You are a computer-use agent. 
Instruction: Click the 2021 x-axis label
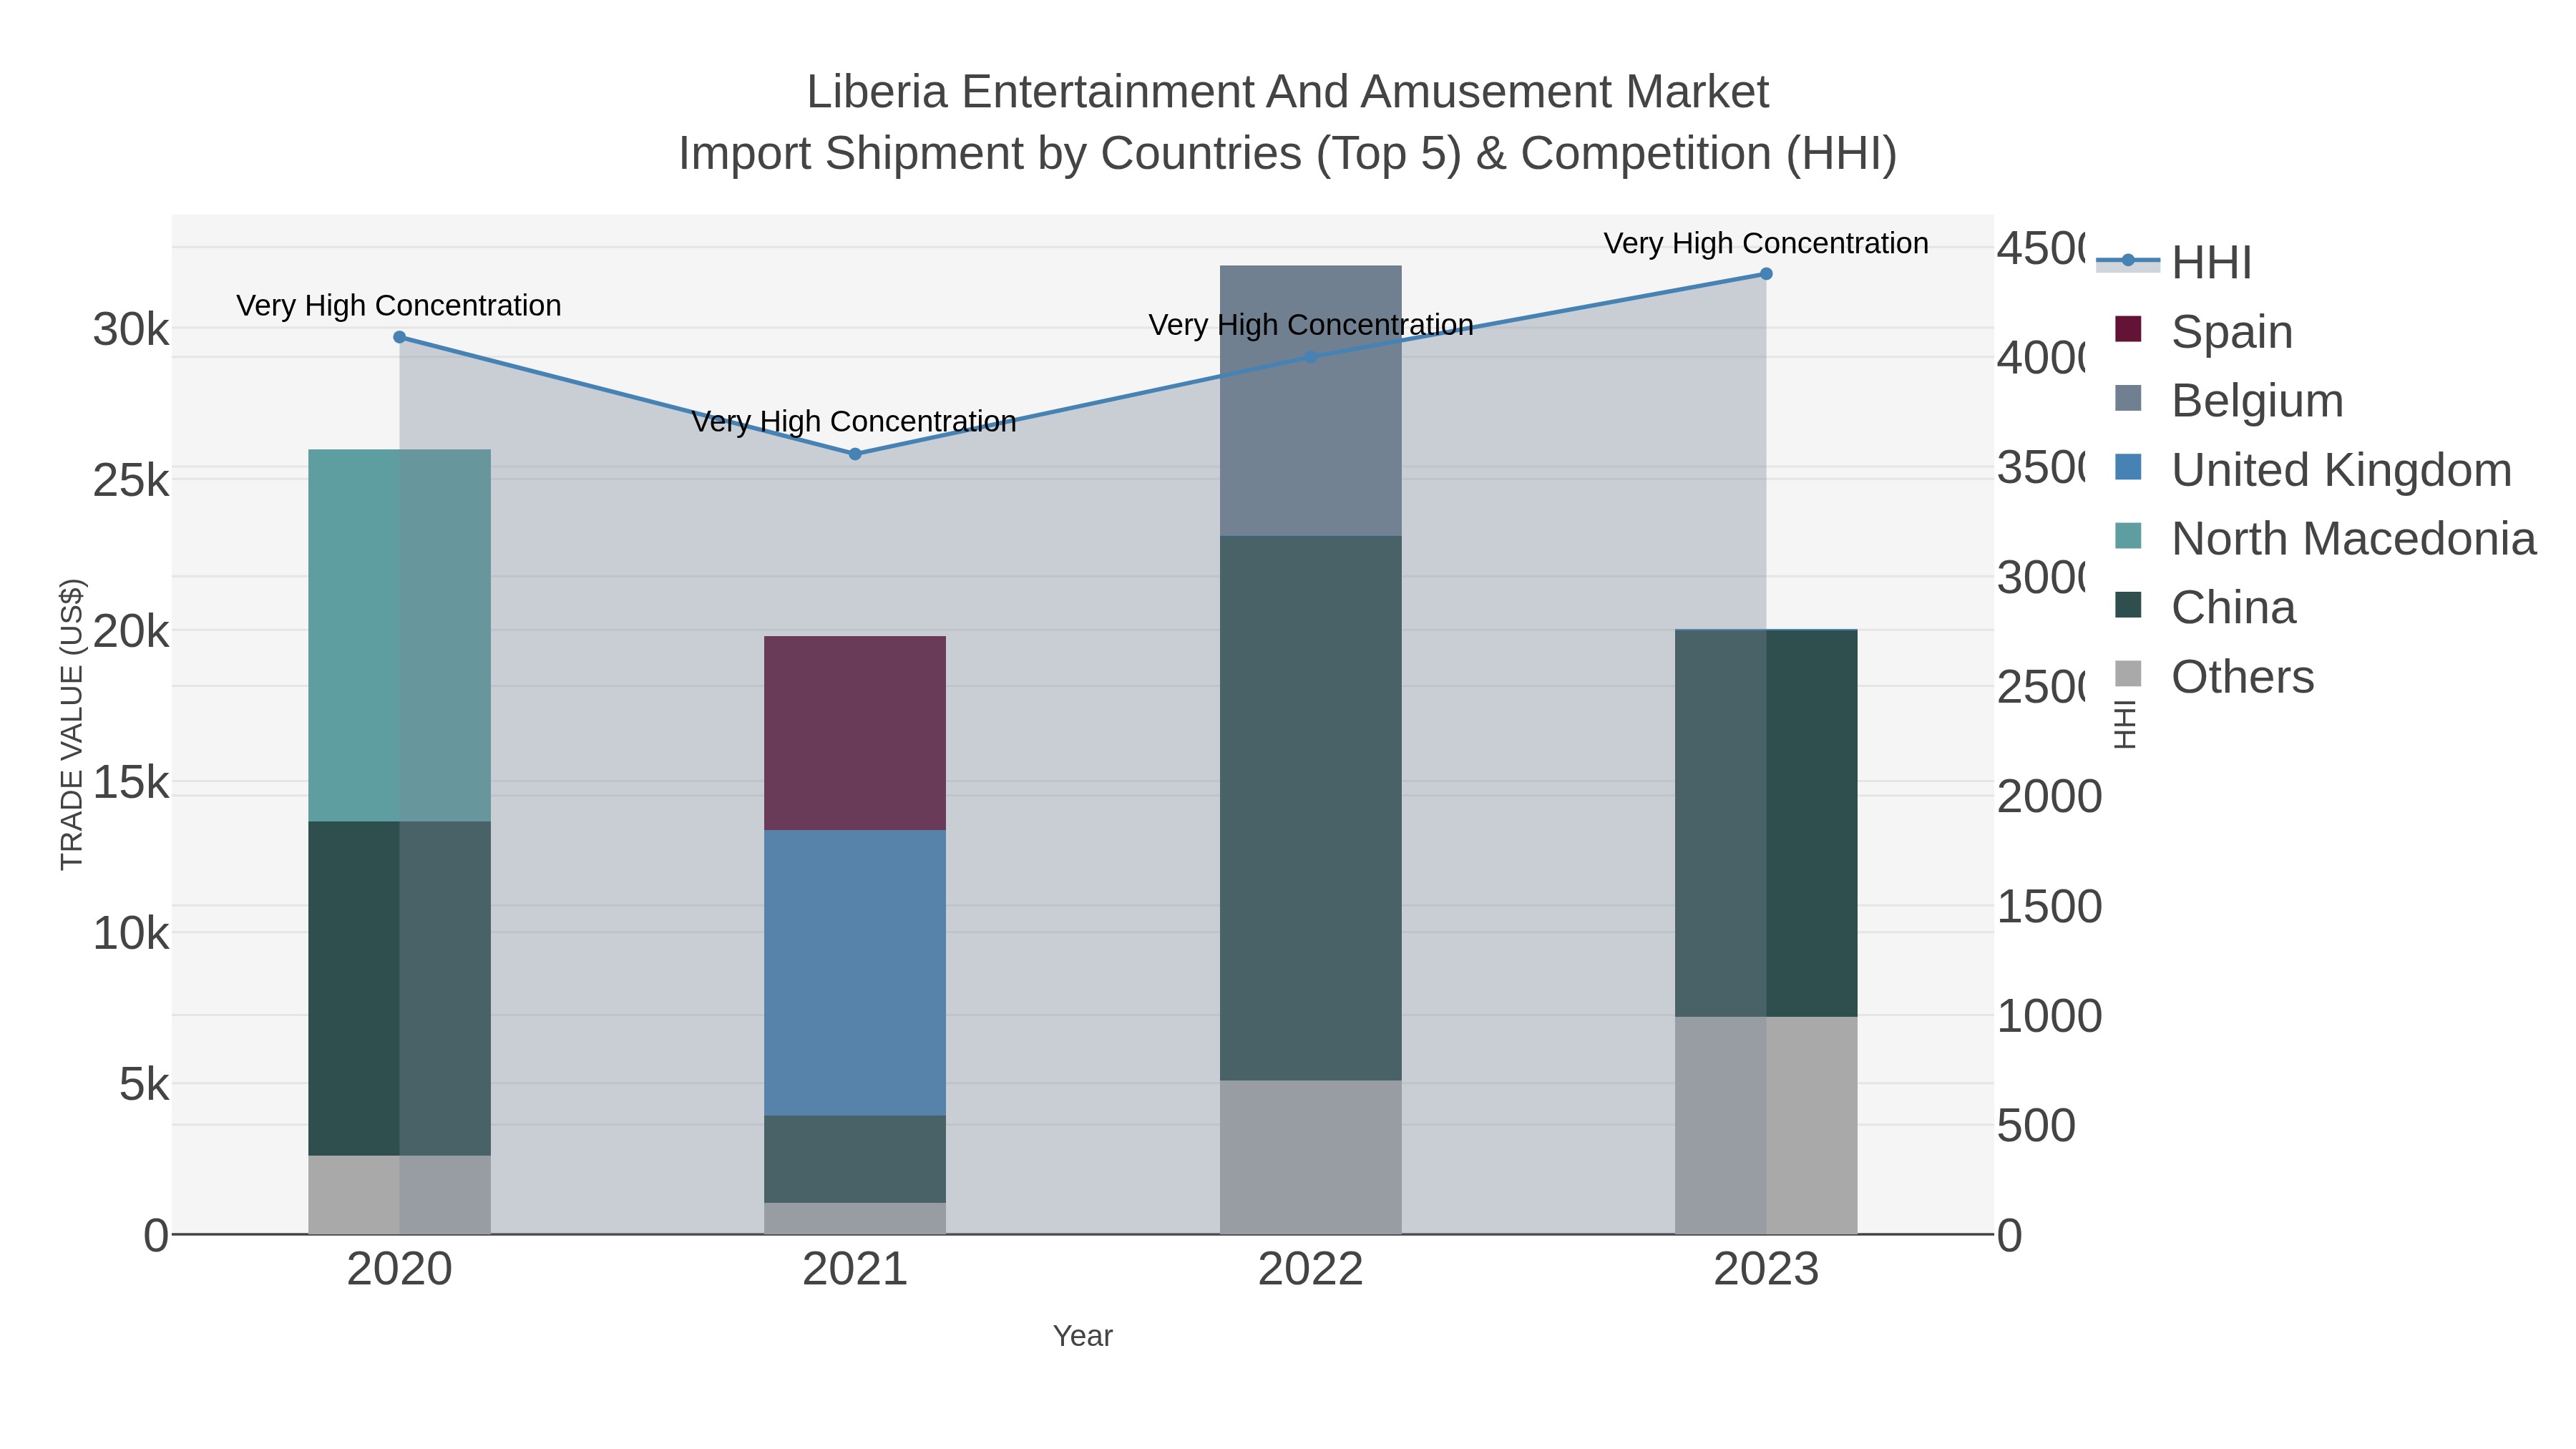pyautogui.click(x=855, y=1270)
